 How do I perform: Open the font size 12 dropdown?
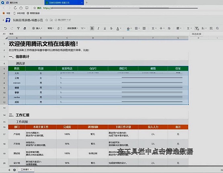(x=83, y=28)
